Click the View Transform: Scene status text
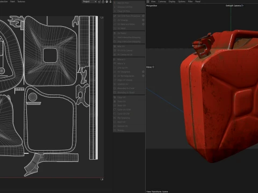 coord(157,191)
